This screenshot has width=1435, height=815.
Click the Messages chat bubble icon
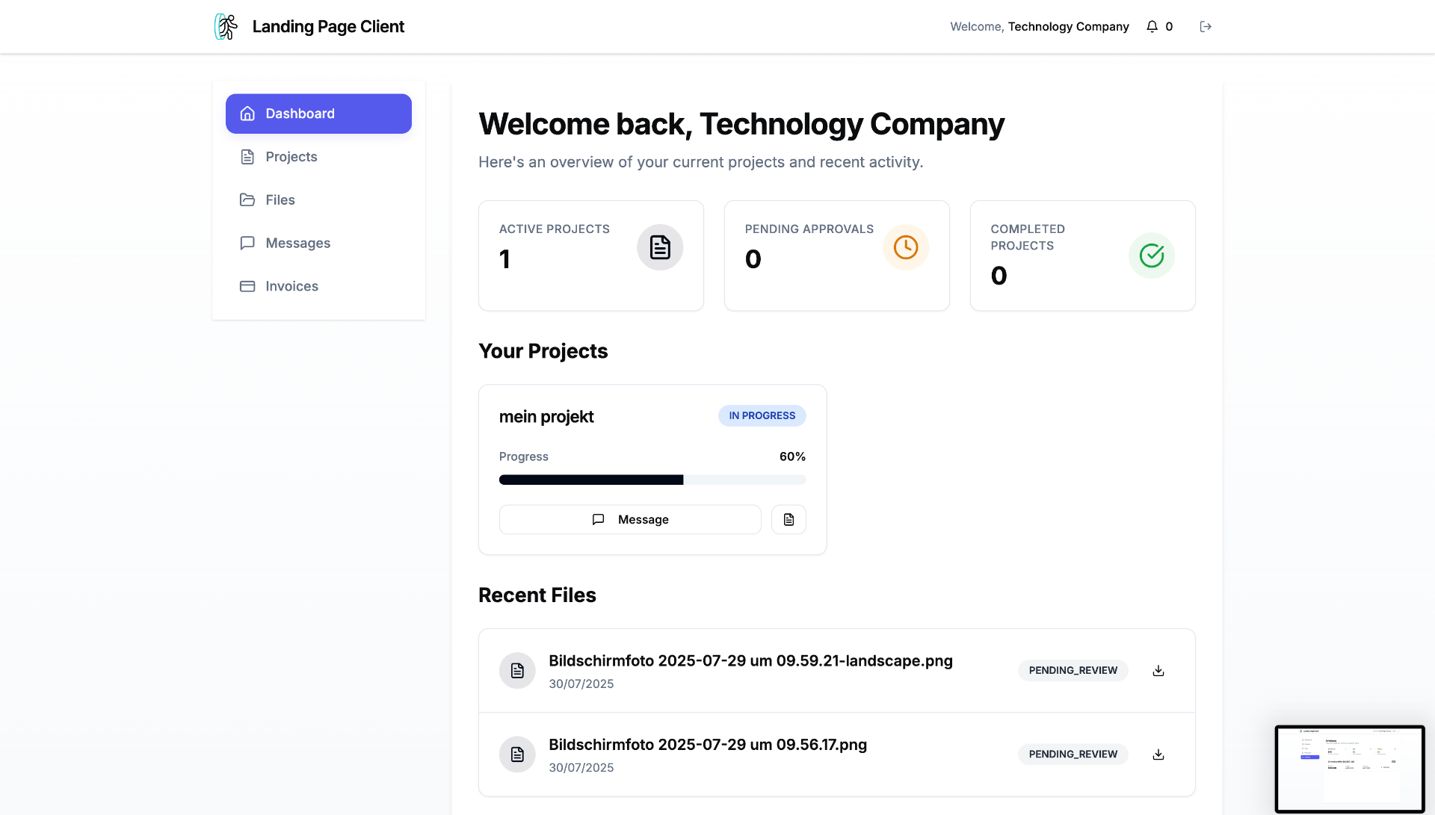pos(247,243)
